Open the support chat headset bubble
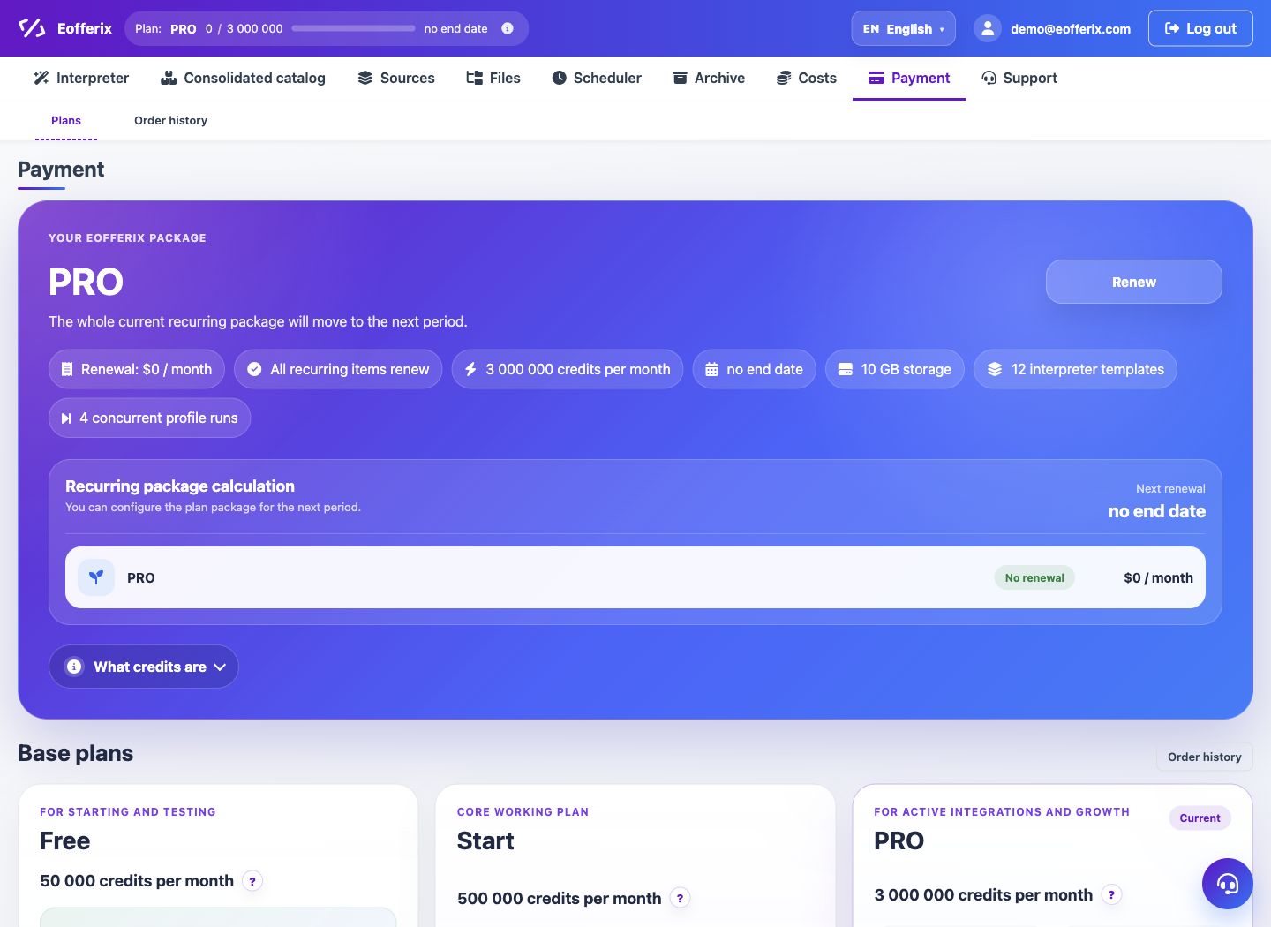 (x=1227, y=883)
